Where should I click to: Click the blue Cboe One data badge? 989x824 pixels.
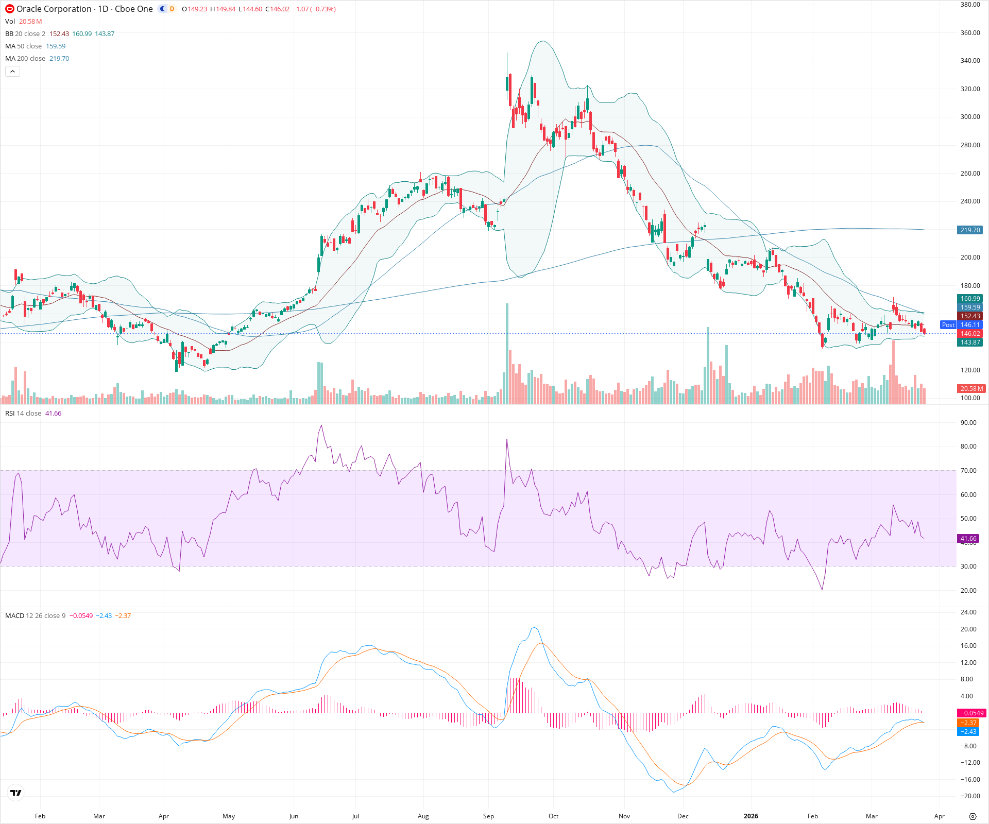click(161, 9)
